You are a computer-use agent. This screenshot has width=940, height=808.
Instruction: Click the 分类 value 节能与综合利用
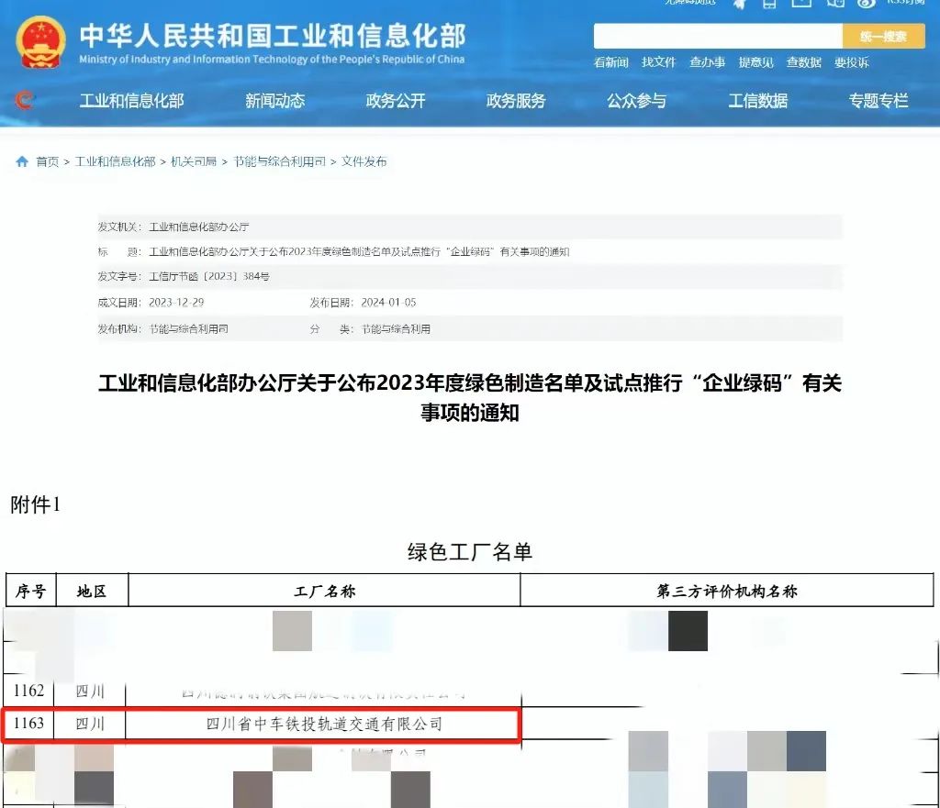tap(396, 329)
